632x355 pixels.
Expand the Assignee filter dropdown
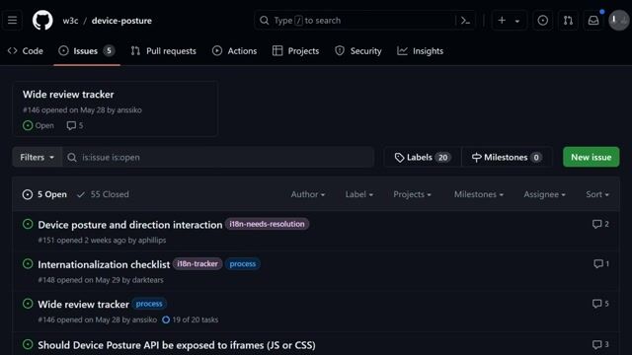[x=544, y=194]
